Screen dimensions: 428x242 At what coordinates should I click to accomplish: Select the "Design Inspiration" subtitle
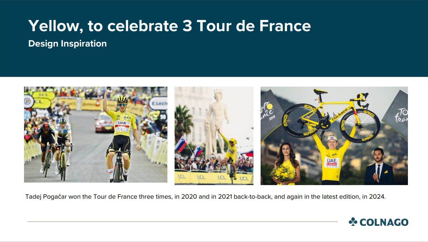(x=67, y=44)
